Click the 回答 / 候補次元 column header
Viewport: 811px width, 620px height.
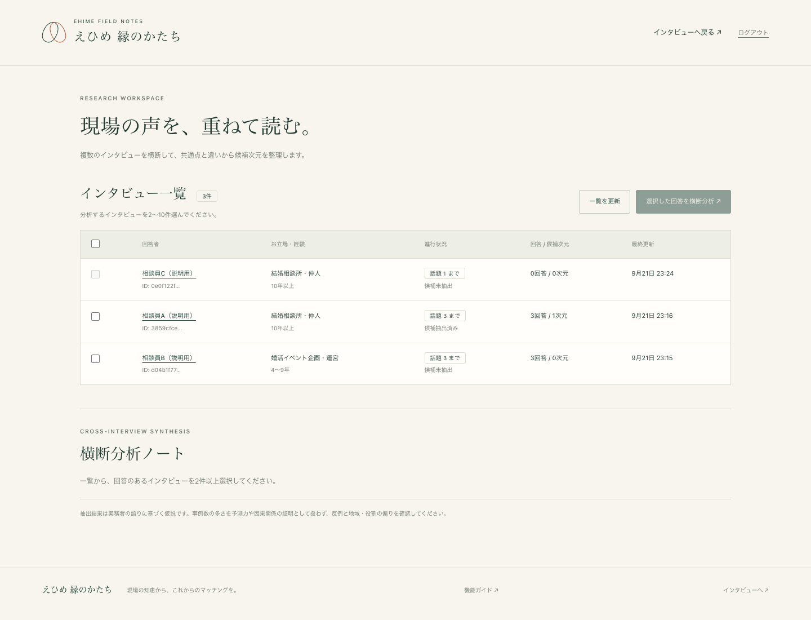coord(550,244)
